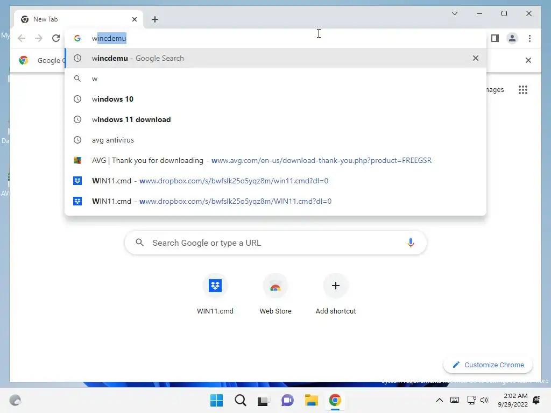The height and width of the screenshot is (413, 551).
Task: Click the Chrome logo in the info bar
Action: click(x=24, y=60)
